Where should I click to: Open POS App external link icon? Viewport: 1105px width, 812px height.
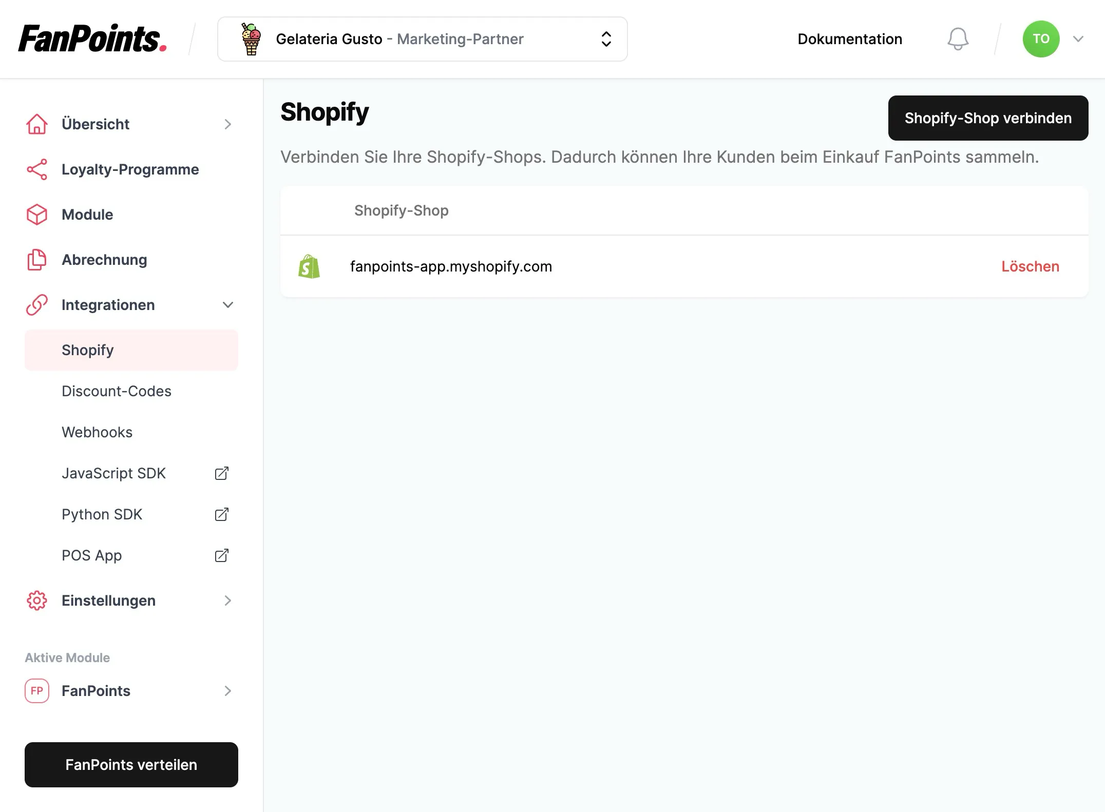pos(221,555)
